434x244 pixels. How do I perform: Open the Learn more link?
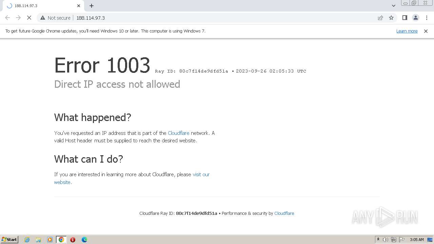pos(407,31)
